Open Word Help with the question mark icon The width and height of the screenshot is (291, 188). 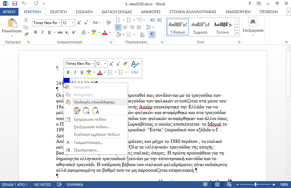click(250, 3)
